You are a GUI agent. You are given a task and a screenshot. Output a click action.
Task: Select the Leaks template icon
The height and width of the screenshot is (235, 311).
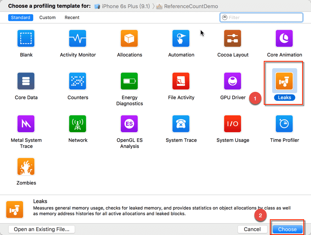[x=284, y=81]
